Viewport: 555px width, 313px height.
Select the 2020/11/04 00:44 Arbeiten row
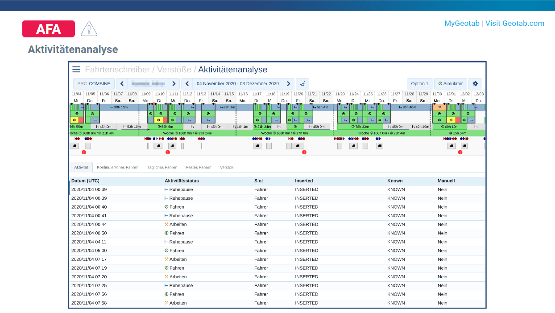(277, 224)
